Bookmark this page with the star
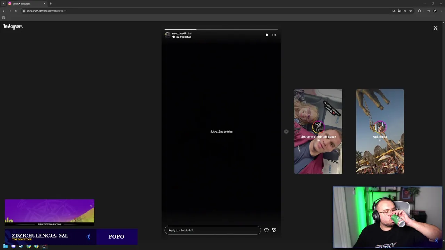445x250 pixels. tap(410, 11)
